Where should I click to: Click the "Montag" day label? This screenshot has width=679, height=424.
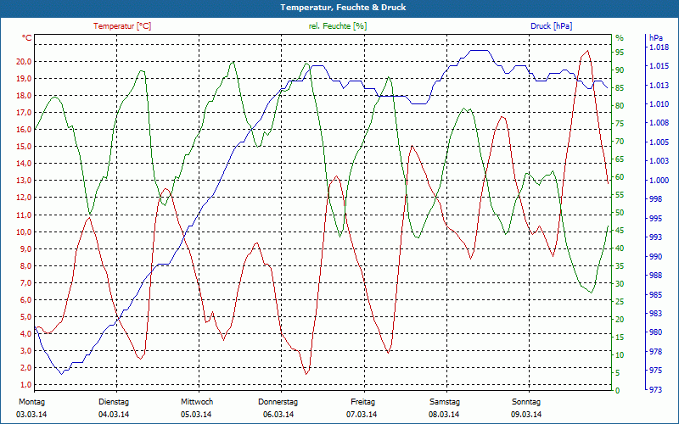31,402
